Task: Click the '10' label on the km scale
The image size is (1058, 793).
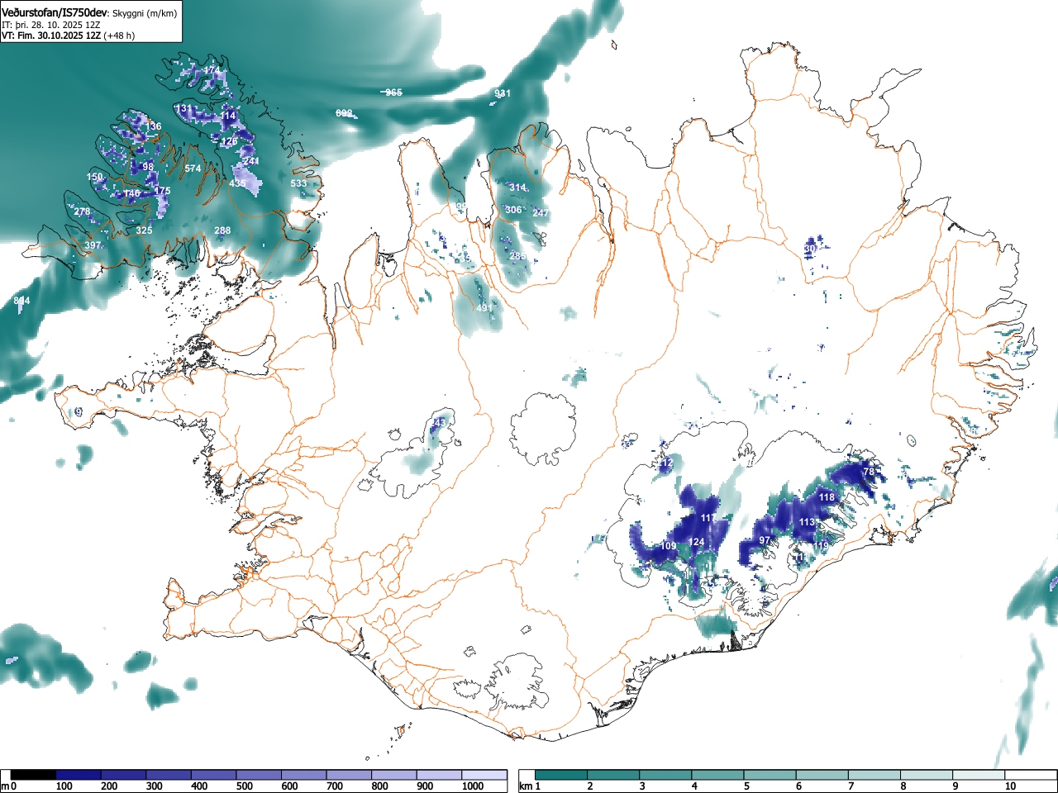Action: pos(1010,786)
